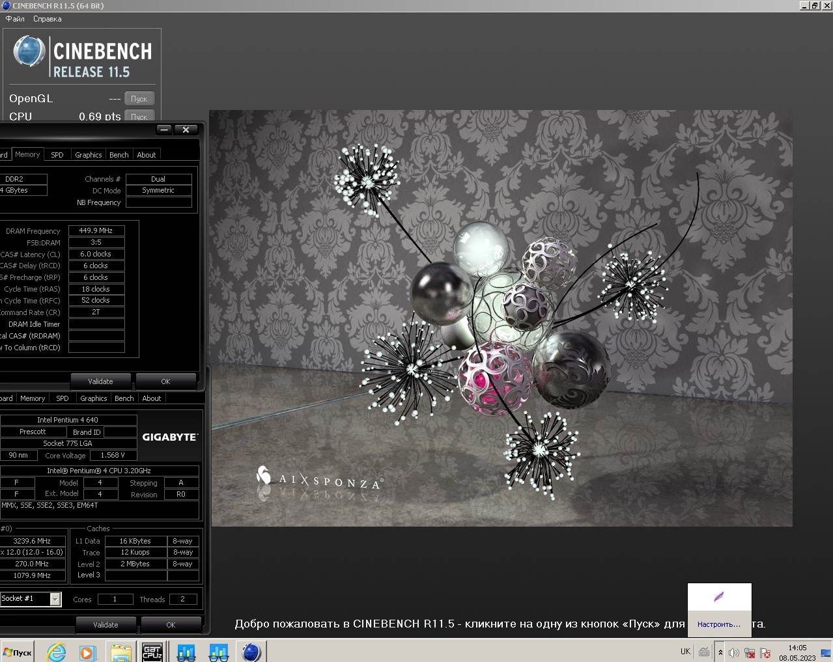
Task: Open About tab in lower CPU-Z window
Action: 152,398
